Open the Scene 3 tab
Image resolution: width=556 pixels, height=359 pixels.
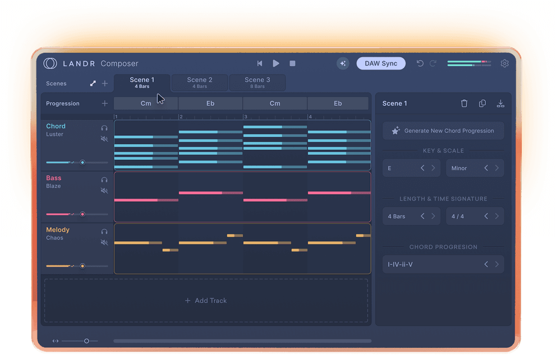[x=257, y=82]
